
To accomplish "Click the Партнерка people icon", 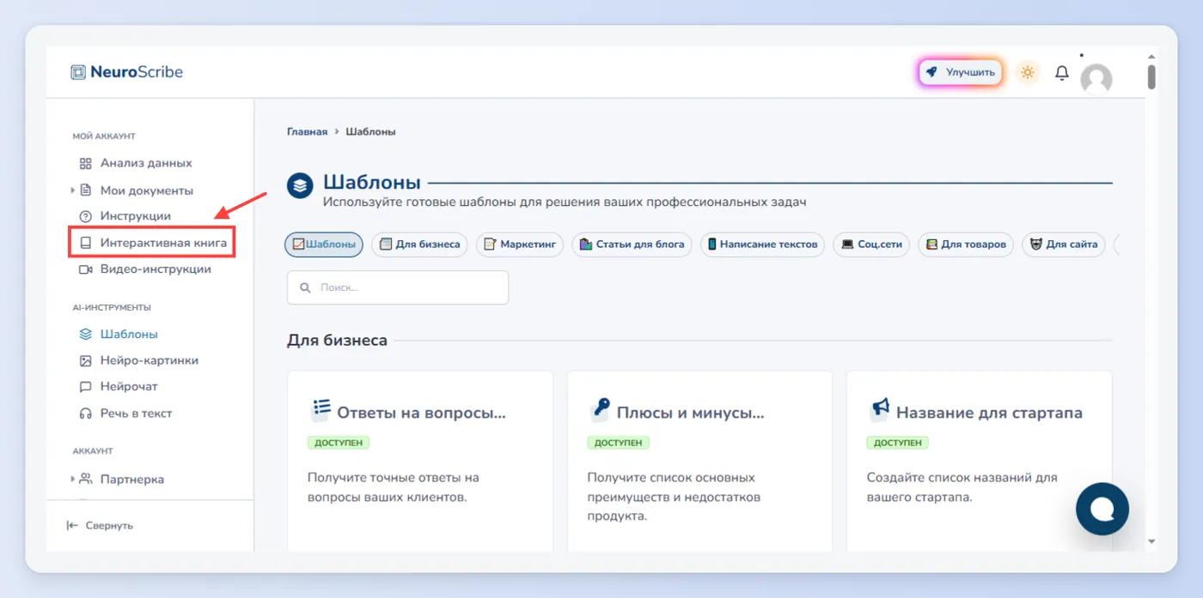I will [x=85, y=480].
